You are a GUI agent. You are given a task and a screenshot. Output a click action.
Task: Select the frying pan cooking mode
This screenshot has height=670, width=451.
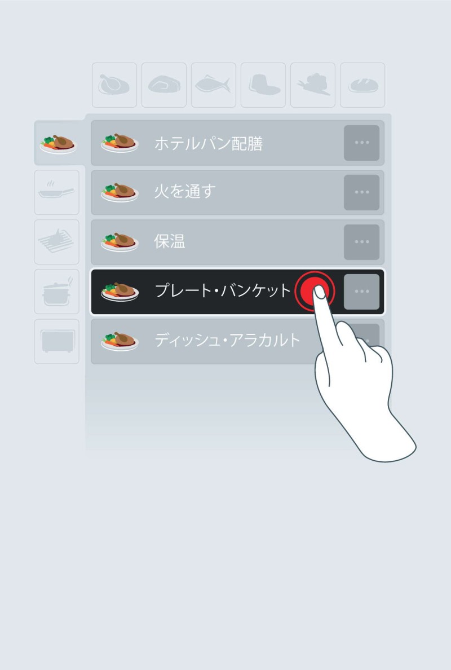tap(57, 192)
